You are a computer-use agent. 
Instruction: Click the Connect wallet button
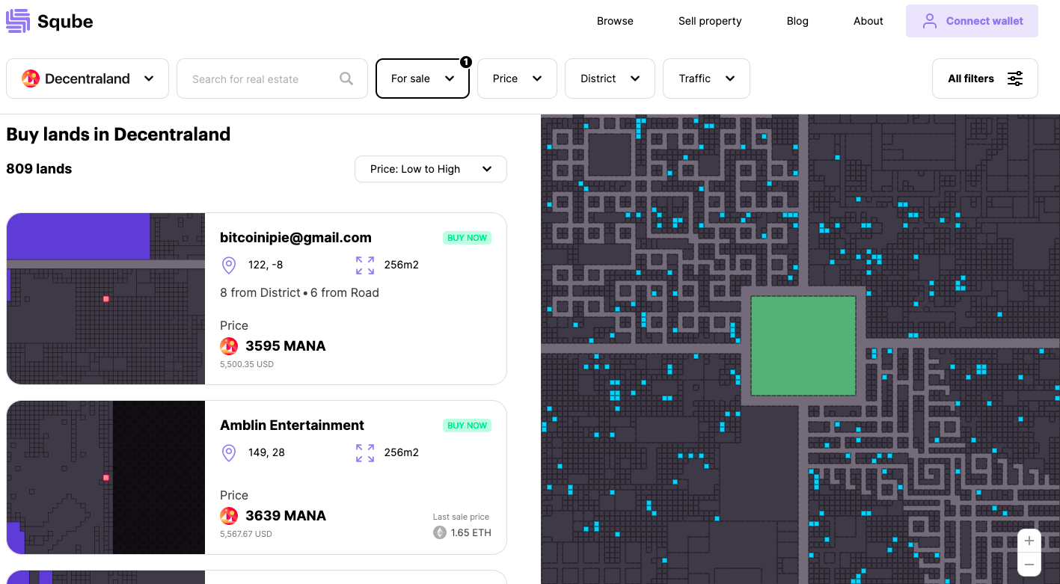(972, 21)
